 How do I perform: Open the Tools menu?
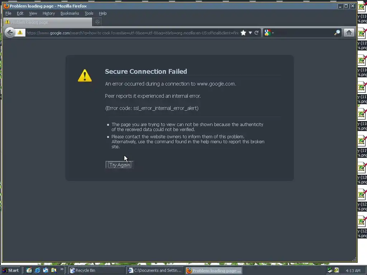point(89,13)
